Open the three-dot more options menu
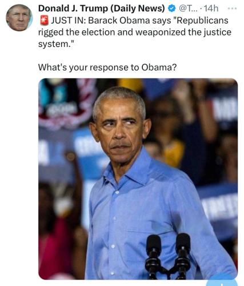 (x=232, y=9)
